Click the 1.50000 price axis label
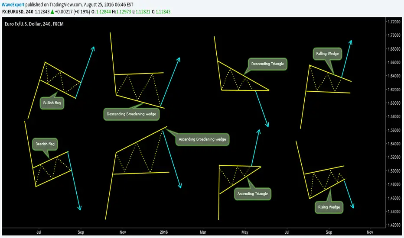Image resolution: width=404 pixels, height=238 pixels. click(394, 171)
